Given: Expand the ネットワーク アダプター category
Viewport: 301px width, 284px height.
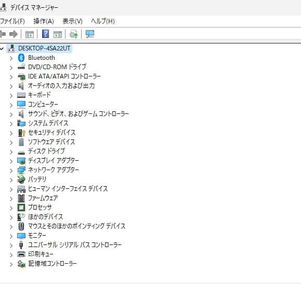Looking at the screenshot, I should (x=11, y=170).
